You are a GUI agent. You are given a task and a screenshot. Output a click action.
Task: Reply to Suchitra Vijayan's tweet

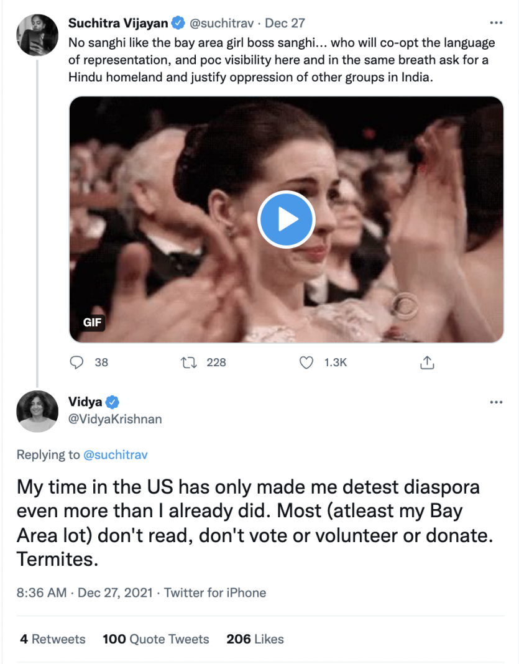(77, 362)
